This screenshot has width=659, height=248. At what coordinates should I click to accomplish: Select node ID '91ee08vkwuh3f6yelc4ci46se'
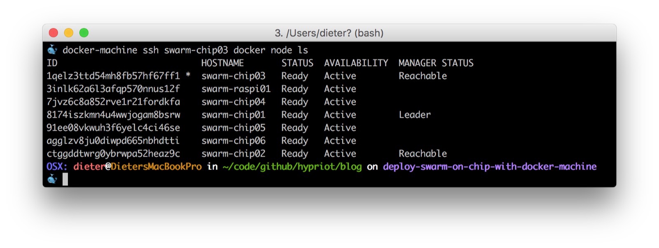coord(113,127)
